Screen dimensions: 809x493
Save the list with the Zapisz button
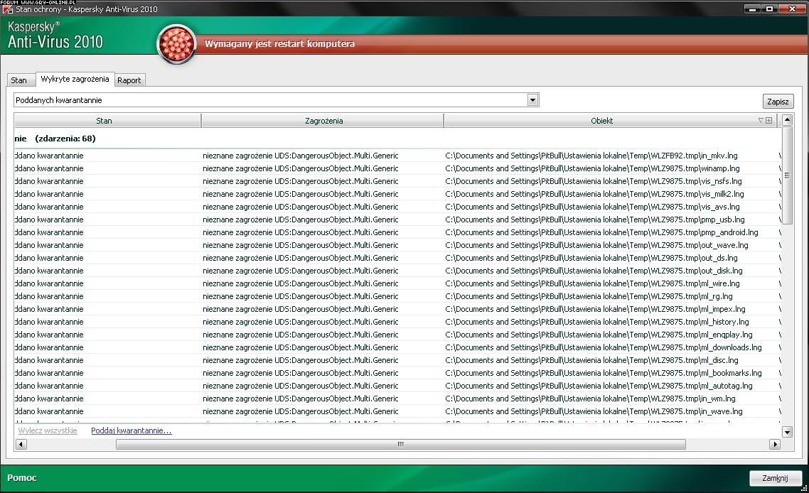coord(778,101)
